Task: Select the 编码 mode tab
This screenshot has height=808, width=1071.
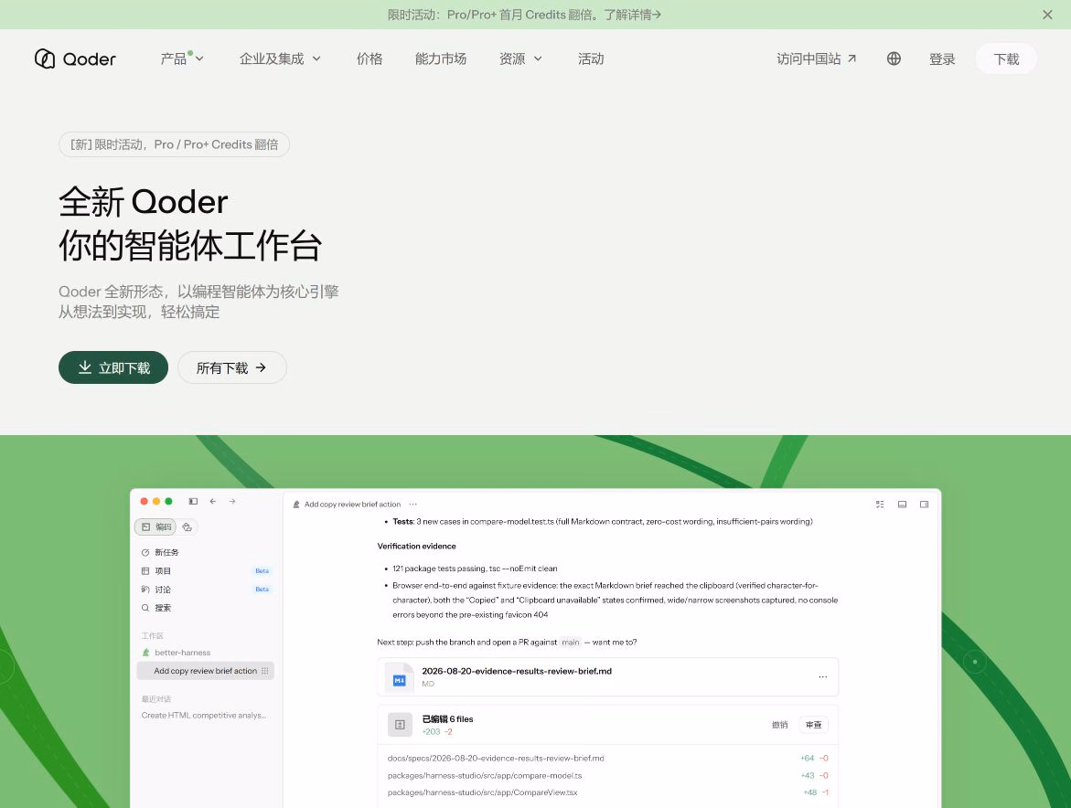Action: pyautogui.click(x=155, y=526)
